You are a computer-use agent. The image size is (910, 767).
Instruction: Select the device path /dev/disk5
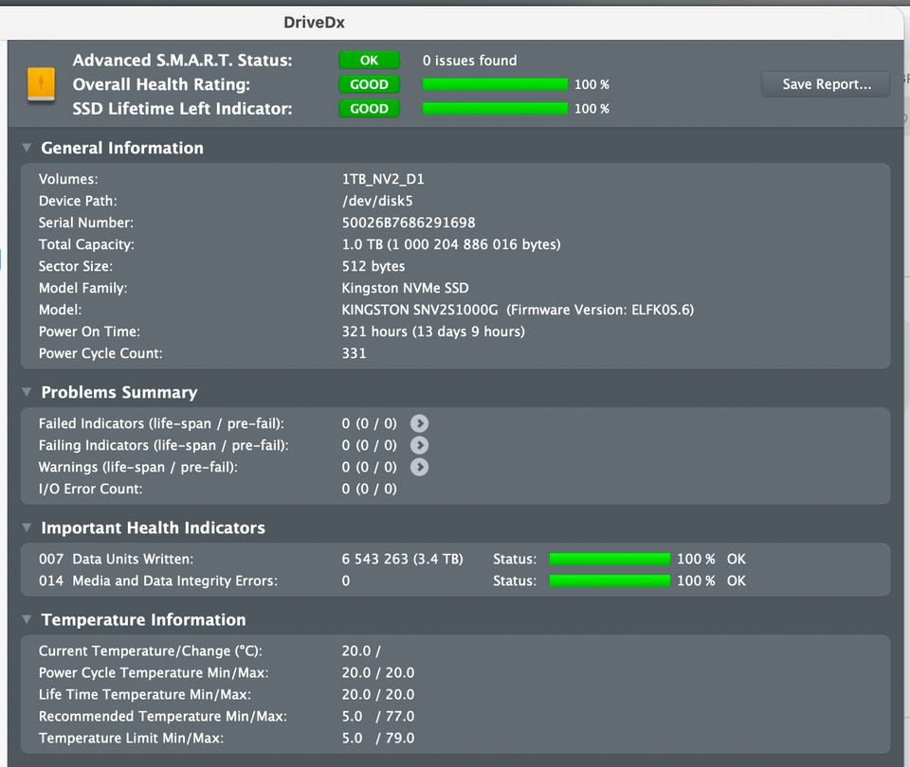click(x=377, y=201)
